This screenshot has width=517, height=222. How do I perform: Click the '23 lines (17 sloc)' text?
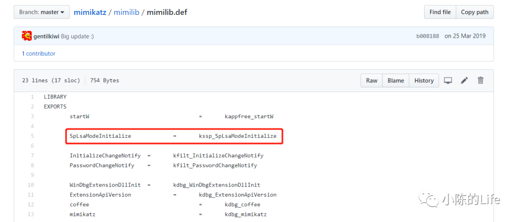[x=51, y=80]
